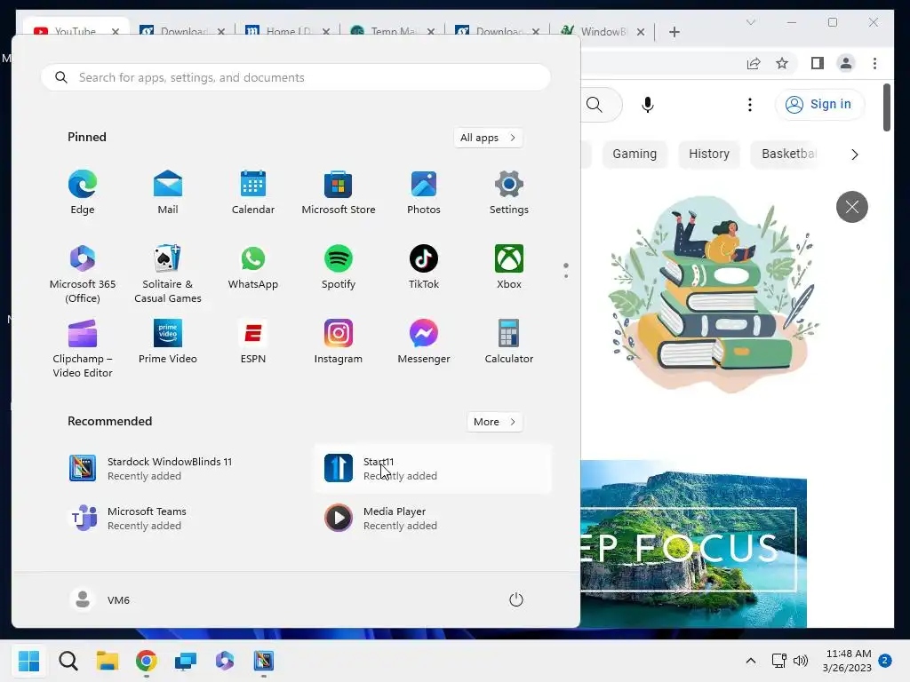This screenshot has width=910, height=682.
Task: Open the Mail app icon
Action: [168, 193]
